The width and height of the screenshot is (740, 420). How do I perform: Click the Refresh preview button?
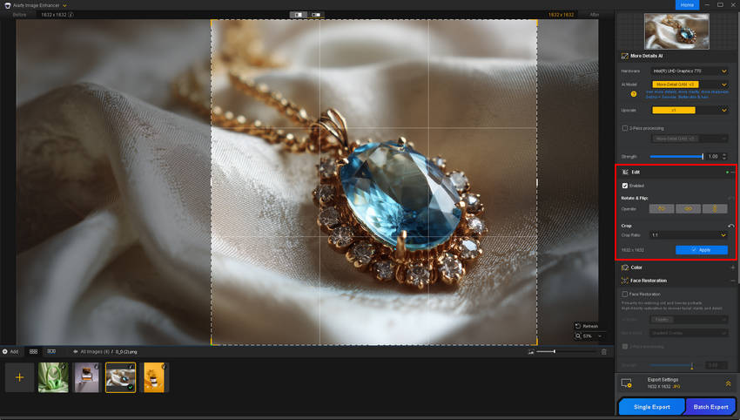[x=587, y=326]
